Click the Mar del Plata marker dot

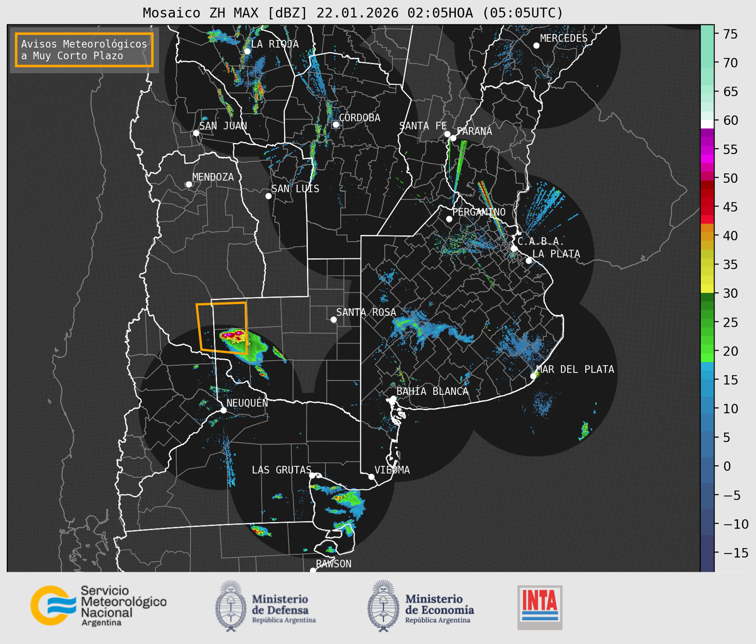coord(533,376)
